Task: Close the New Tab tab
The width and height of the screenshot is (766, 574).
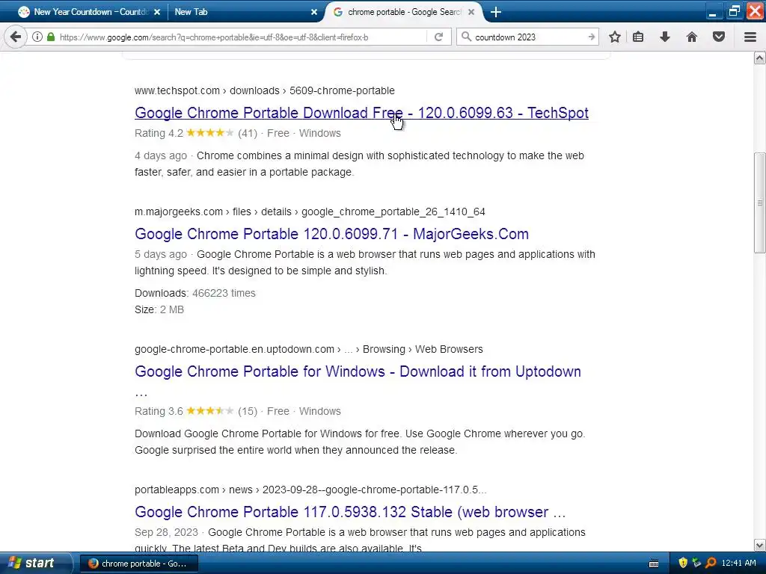Action: click(x=314, y=12)
